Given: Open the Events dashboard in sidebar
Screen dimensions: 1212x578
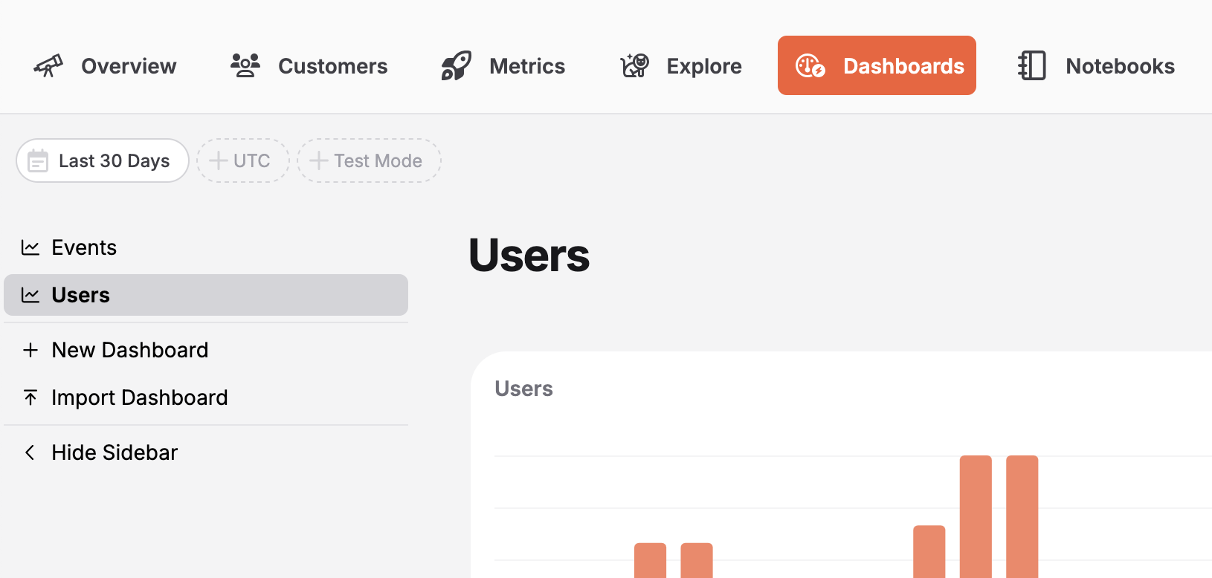Looking at the screenshot, I should click(206, 247).
